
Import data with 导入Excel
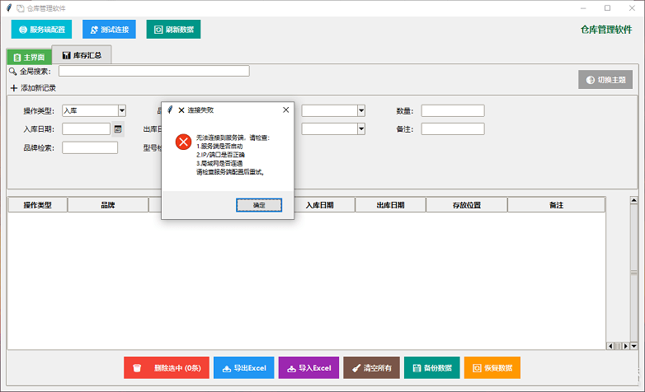point(308,368)
